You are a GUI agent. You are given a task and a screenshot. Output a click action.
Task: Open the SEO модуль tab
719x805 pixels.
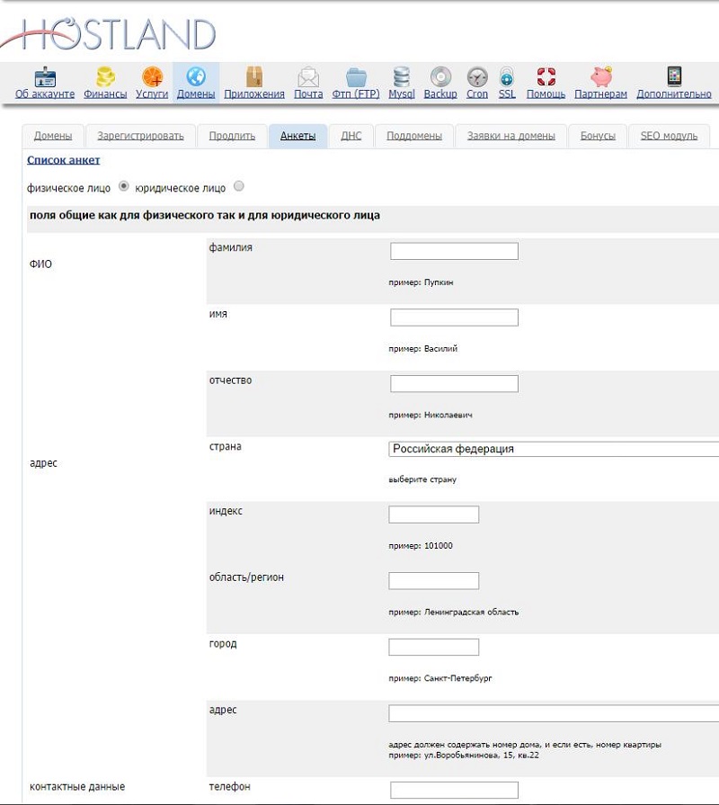[x=670, y=136]
